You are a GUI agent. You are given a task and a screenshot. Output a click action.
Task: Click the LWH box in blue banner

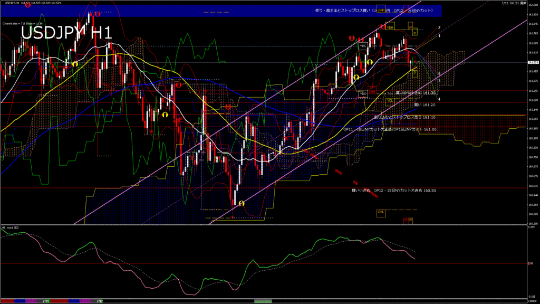381,10
